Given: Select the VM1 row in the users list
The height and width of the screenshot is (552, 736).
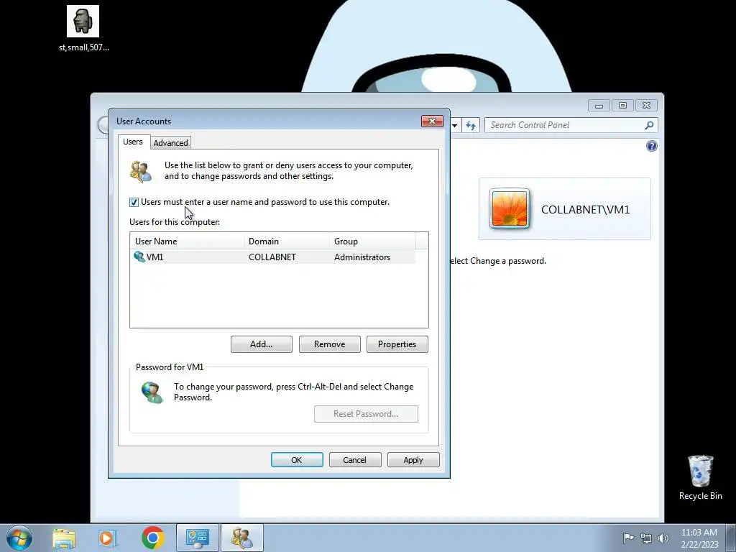Looking at the screenshot, I should pyautogui.click(x=272, y=257).
